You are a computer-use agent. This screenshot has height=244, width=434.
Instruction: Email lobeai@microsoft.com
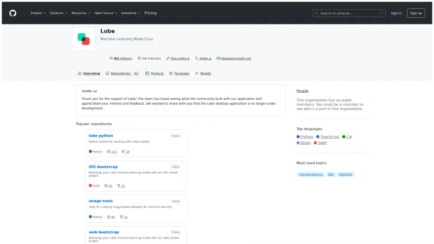click(x=236, y=59)
